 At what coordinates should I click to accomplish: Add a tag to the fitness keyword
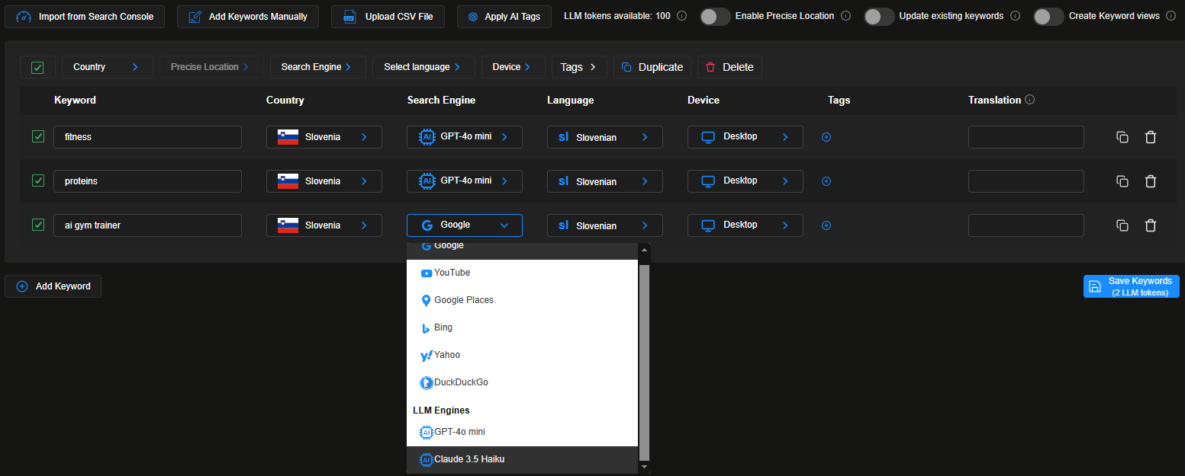pyautogui.click(x=826, y=137)
